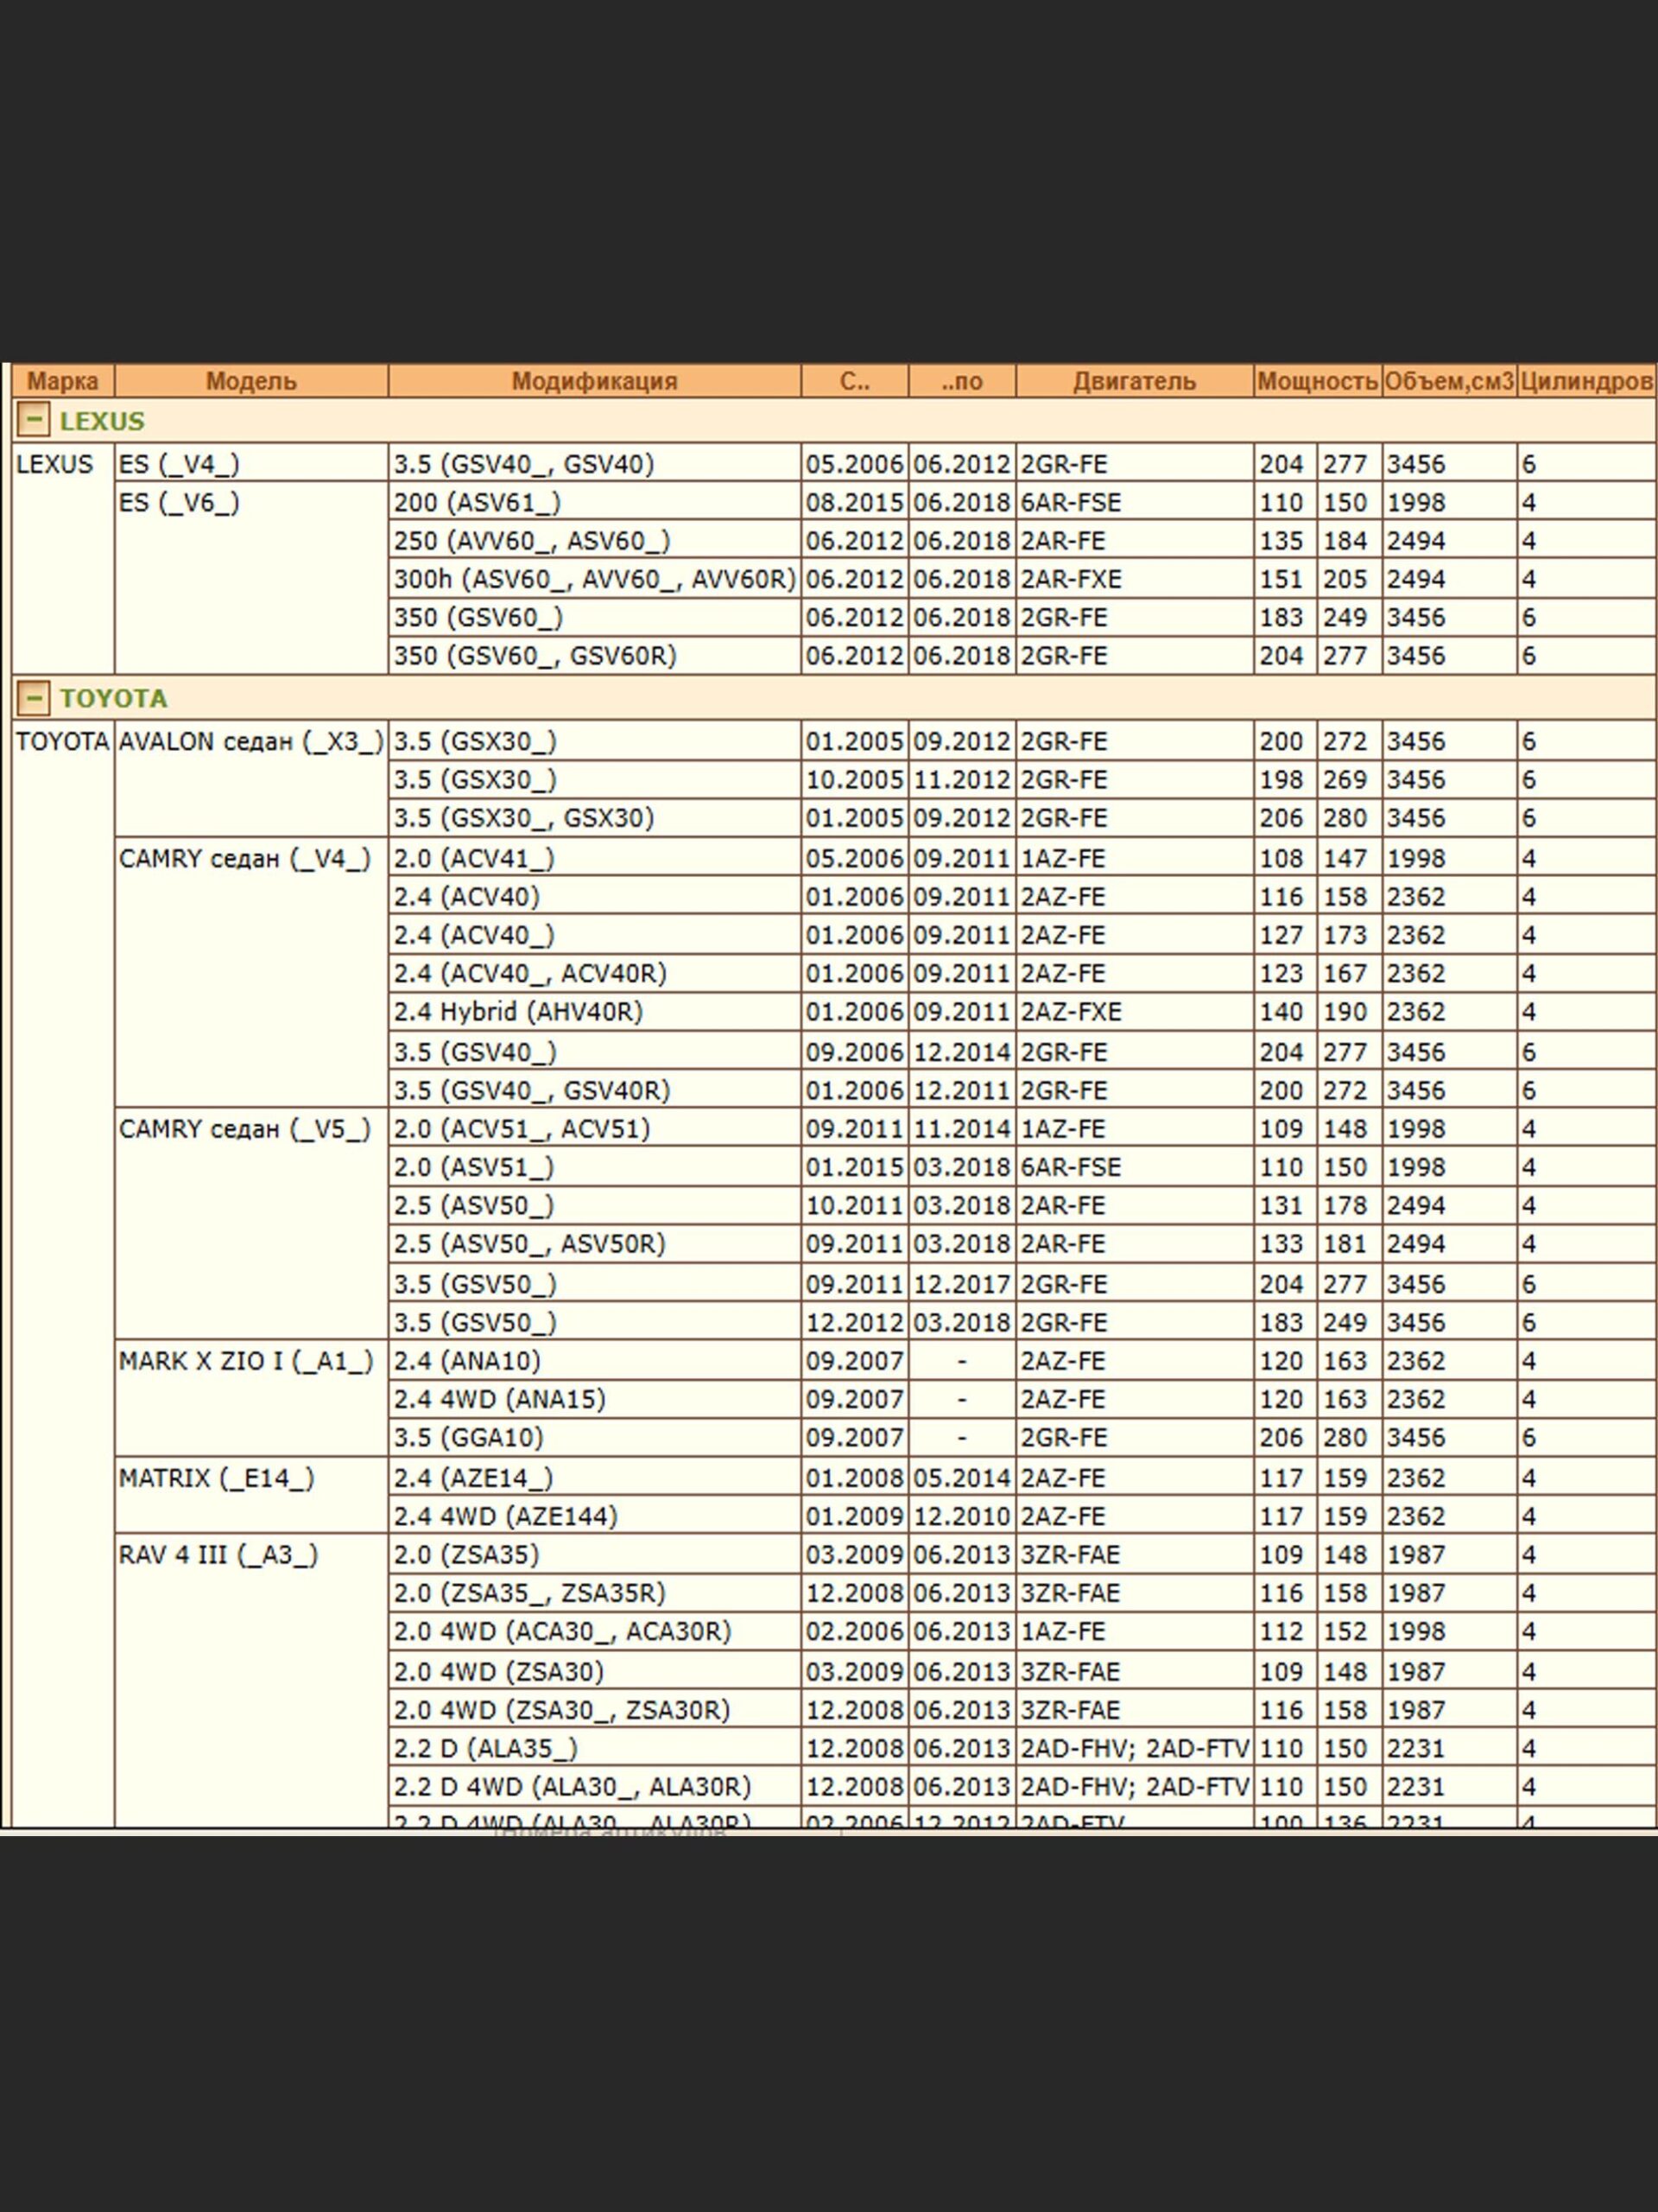Click the green TOYOTA group title

(x=113, y=698)
